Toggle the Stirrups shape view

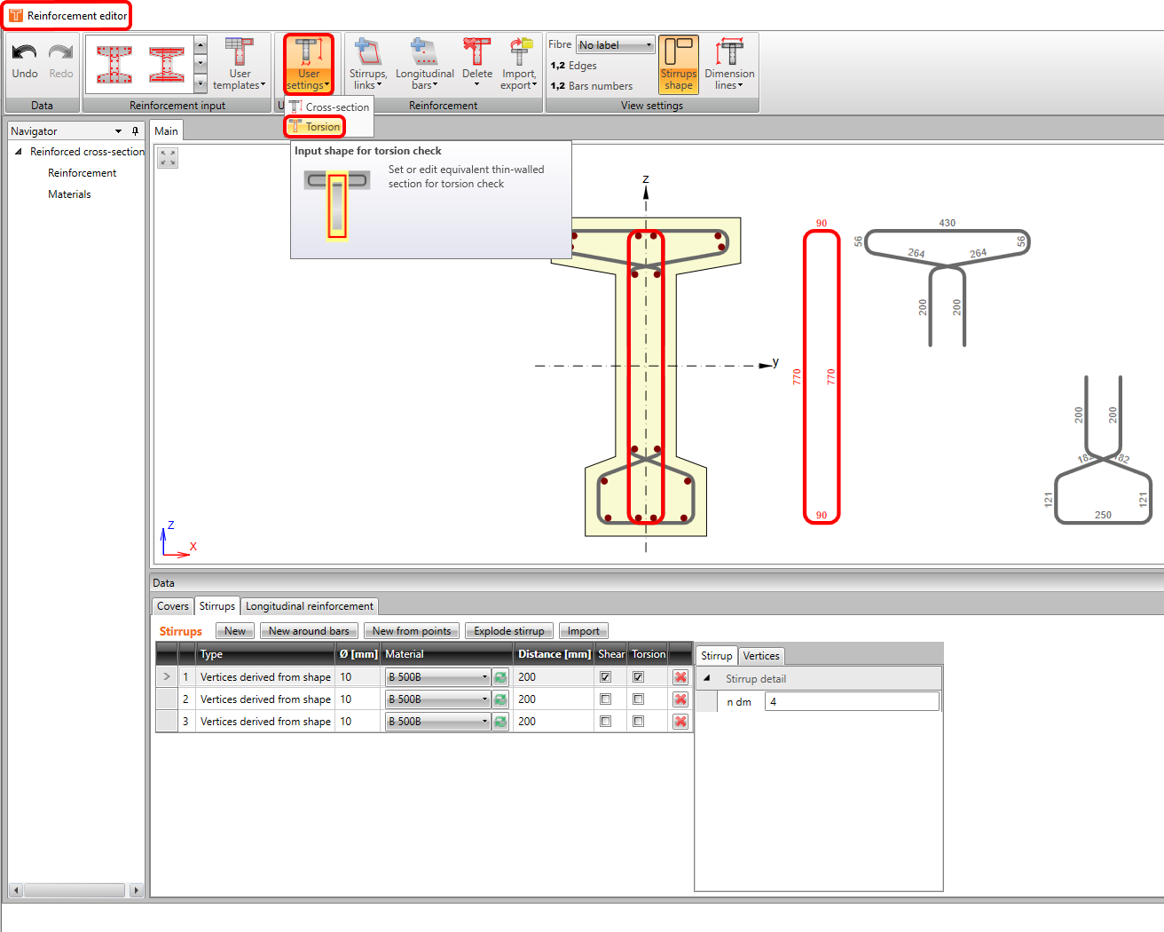point(679,64)
